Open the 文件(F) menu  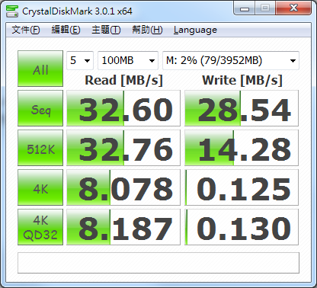pos(26,30)
